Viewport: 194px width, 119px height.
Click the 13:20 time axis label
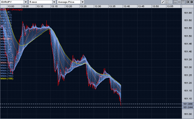69,6
